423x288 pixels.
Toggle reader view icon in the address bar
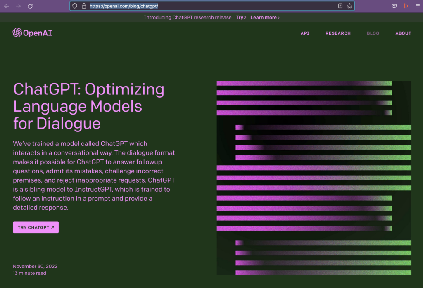click(x=340, y=6)
